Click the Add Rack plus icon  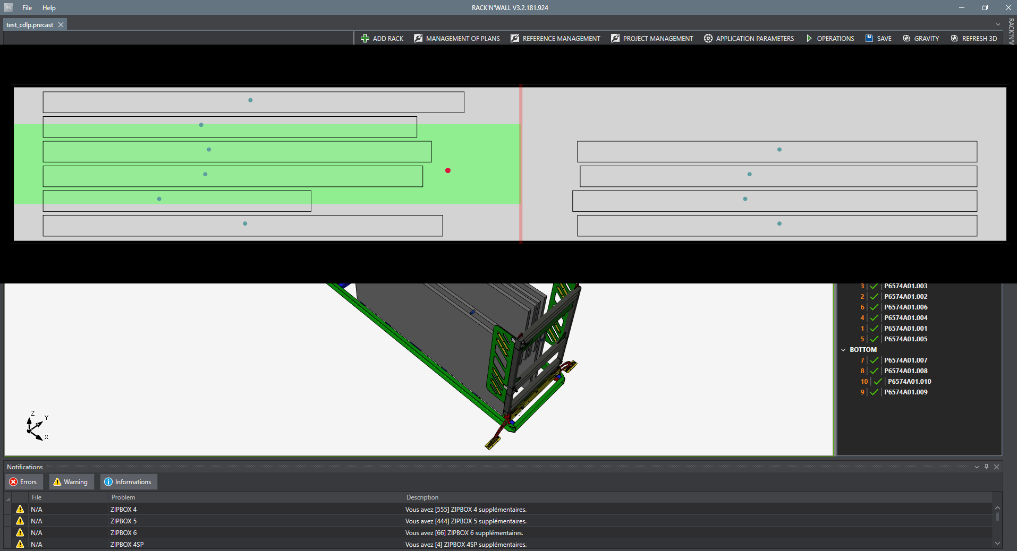tap(365, 38)
